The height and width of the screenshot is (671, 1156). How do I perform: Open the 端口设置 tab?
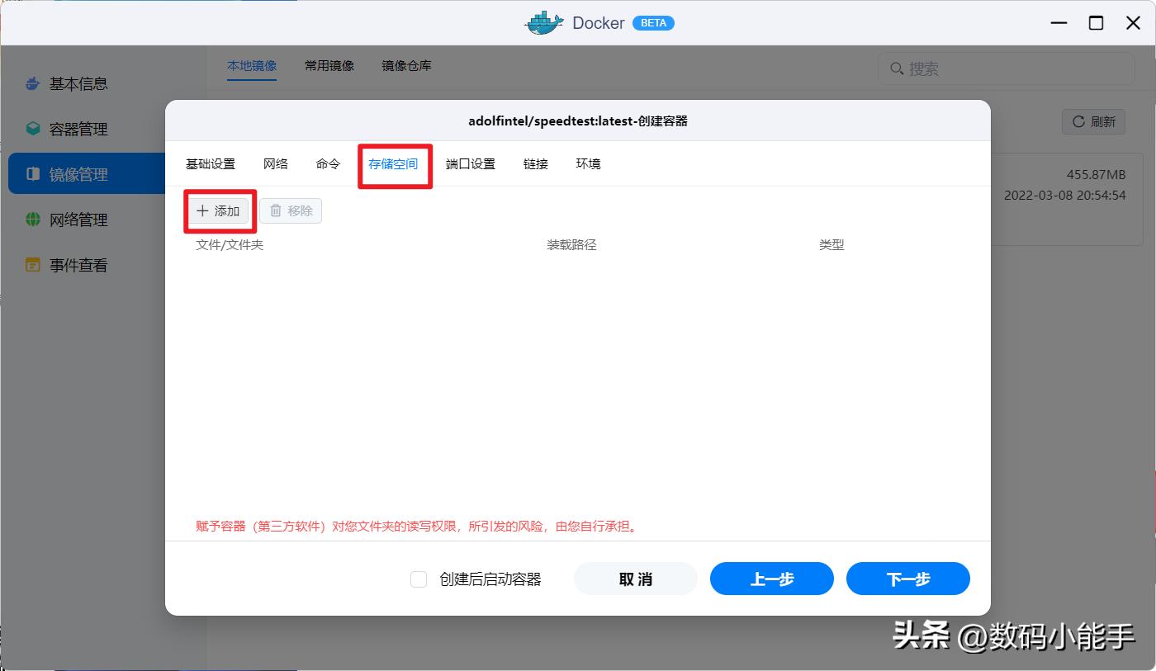tap(470, 163)
